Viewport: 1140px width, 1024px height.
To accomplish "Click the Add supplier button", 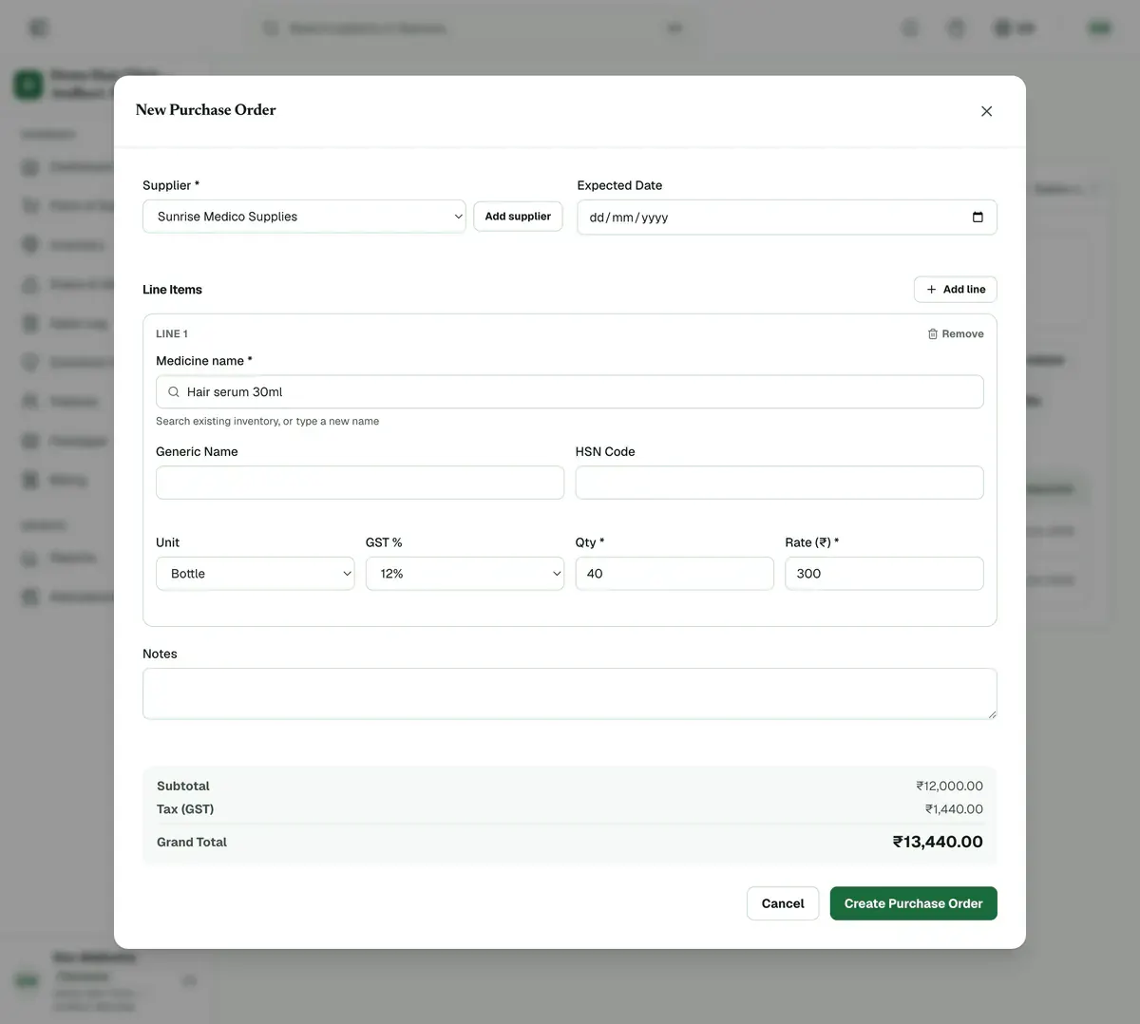I will pos(518,217).
